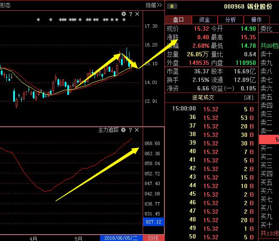Open the 分析 tab
The image size is (279, 241).
[x=230, y=20]
